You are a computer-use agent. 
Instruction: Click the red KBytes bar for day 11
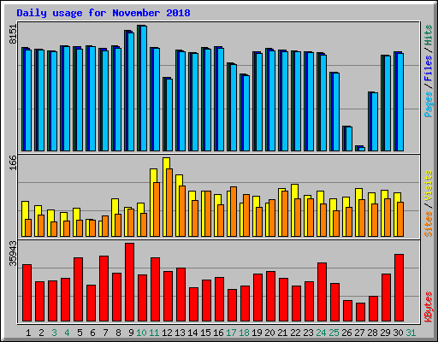point(156,290)
